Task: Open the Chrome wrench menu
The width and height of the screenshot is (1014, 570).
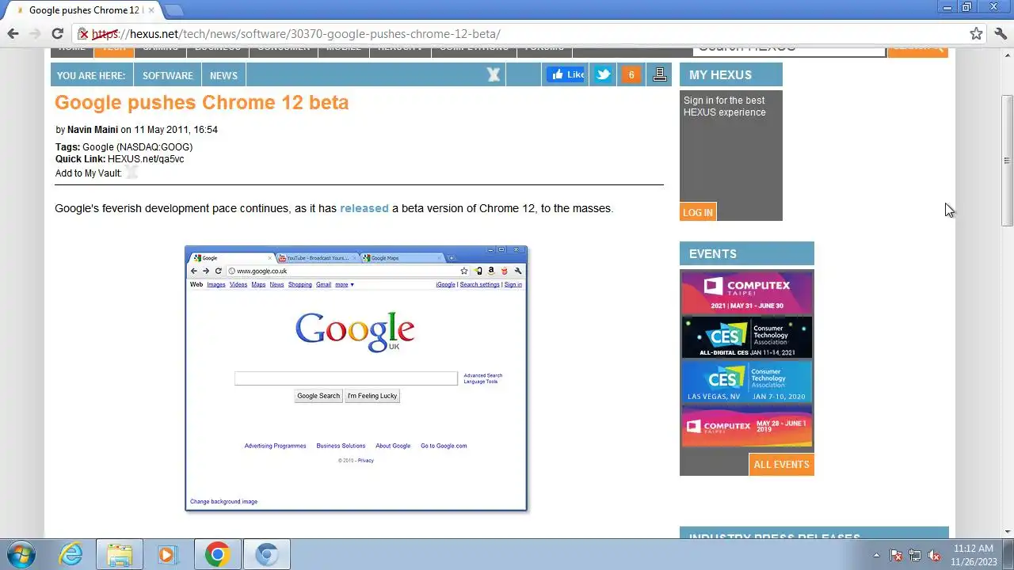Action: point(1000,33)
